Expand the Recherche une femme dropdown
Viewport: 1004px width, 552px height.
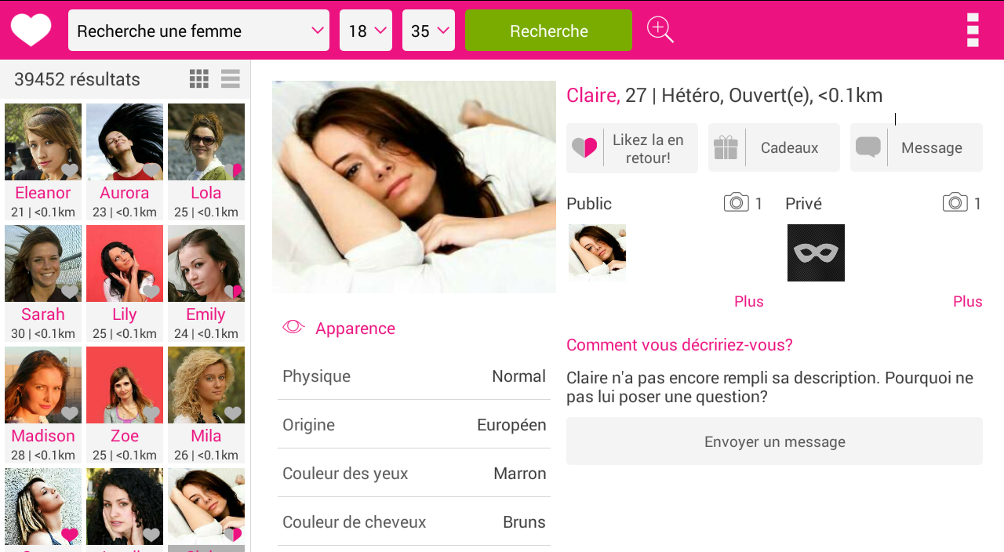tap(198, 31)
